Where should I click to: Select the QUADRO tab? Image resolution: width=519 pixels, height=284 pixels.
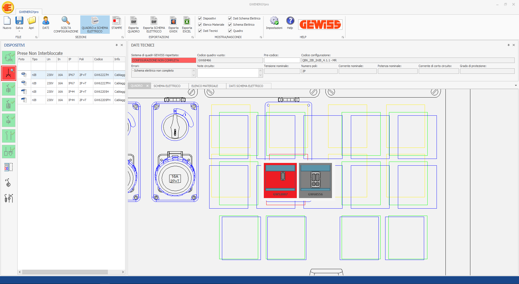click(x=137, y=86)
